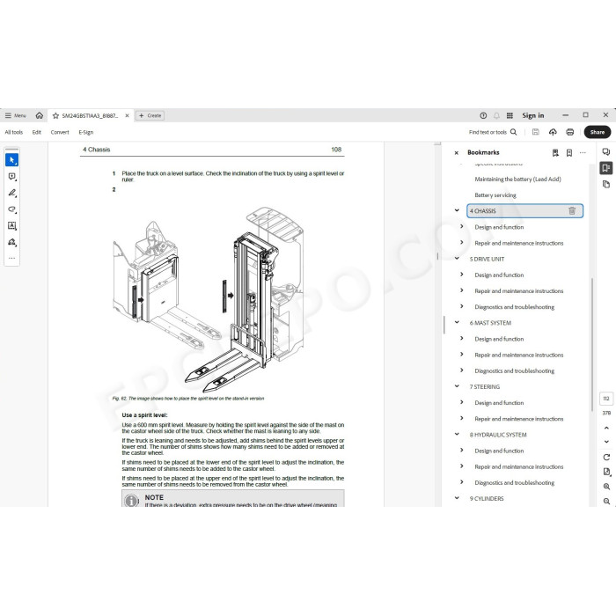Click the page display fit icon

(606, 472)
